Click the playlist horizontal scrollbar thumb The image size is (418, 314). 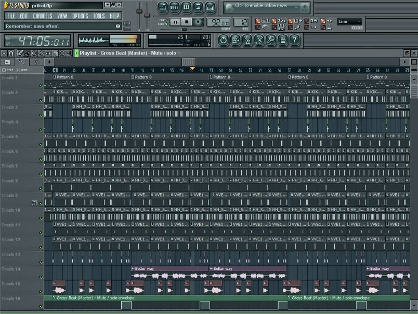(188, 62)
